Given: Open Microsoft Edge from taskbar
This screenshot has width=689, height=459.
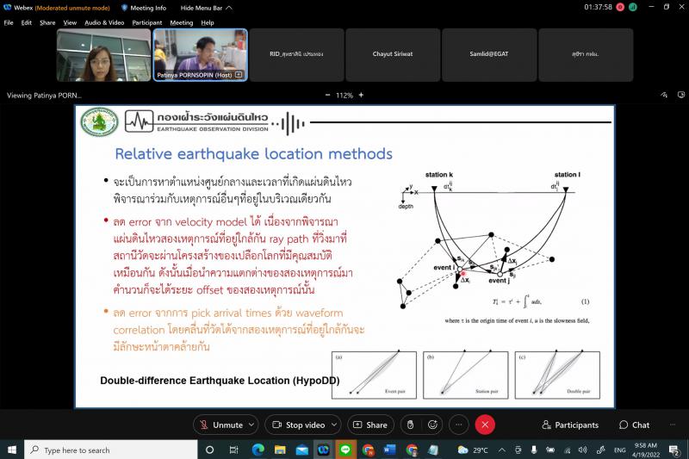Looking at the screenshot, I should click(258, 450).
